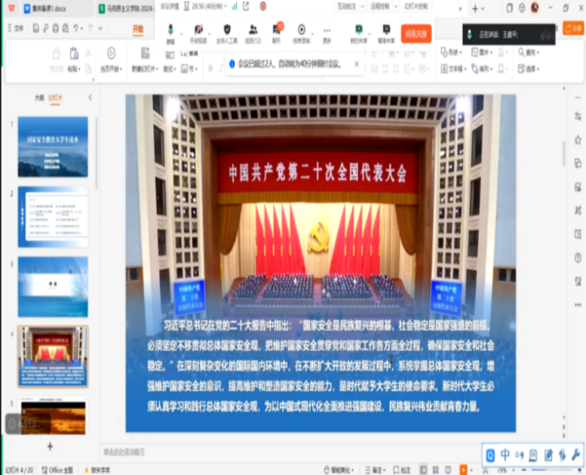Screen dimensions: 586x475
Task: Add a new slide with plus
Action: 50,447
